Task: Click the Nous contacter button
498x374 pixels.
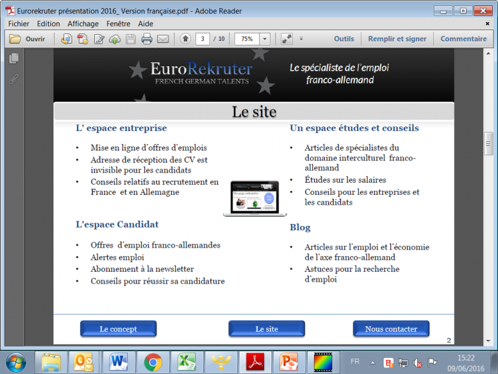Action: [391, 329]
